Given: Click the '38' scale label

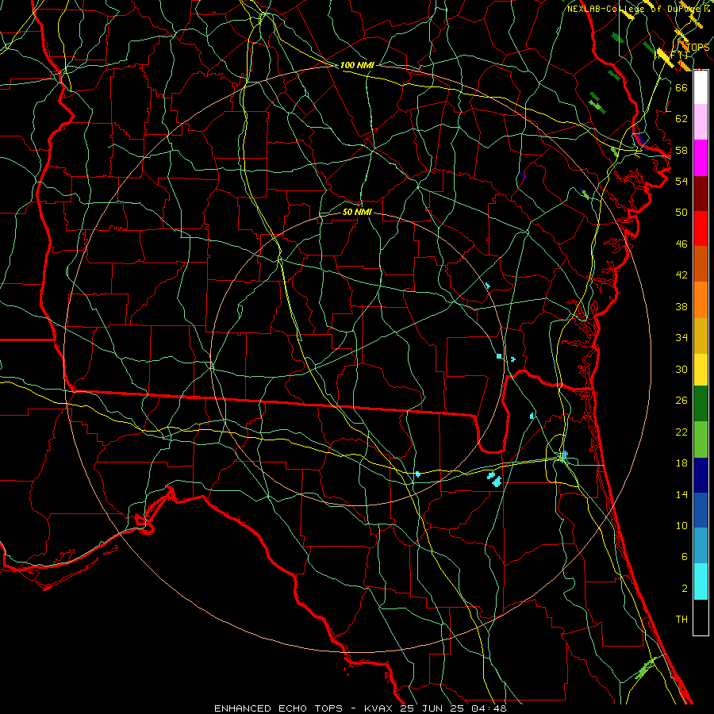Looking at the screenshot, I should pyautogui.click(x=681, y=306).
